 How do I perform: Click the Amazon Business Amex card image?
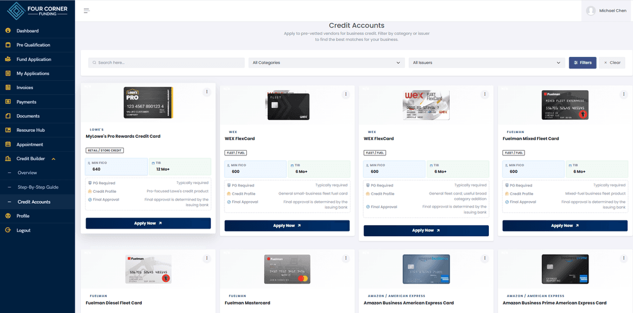click(x=426, y=269)
